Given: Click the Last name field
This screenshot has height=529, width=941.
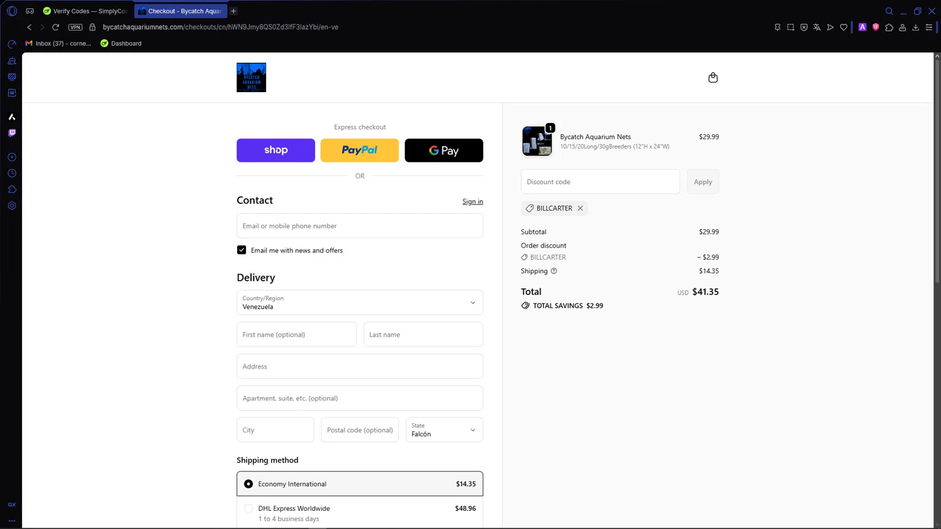Looking at the screenshot, I should click(x=423, y=335).
